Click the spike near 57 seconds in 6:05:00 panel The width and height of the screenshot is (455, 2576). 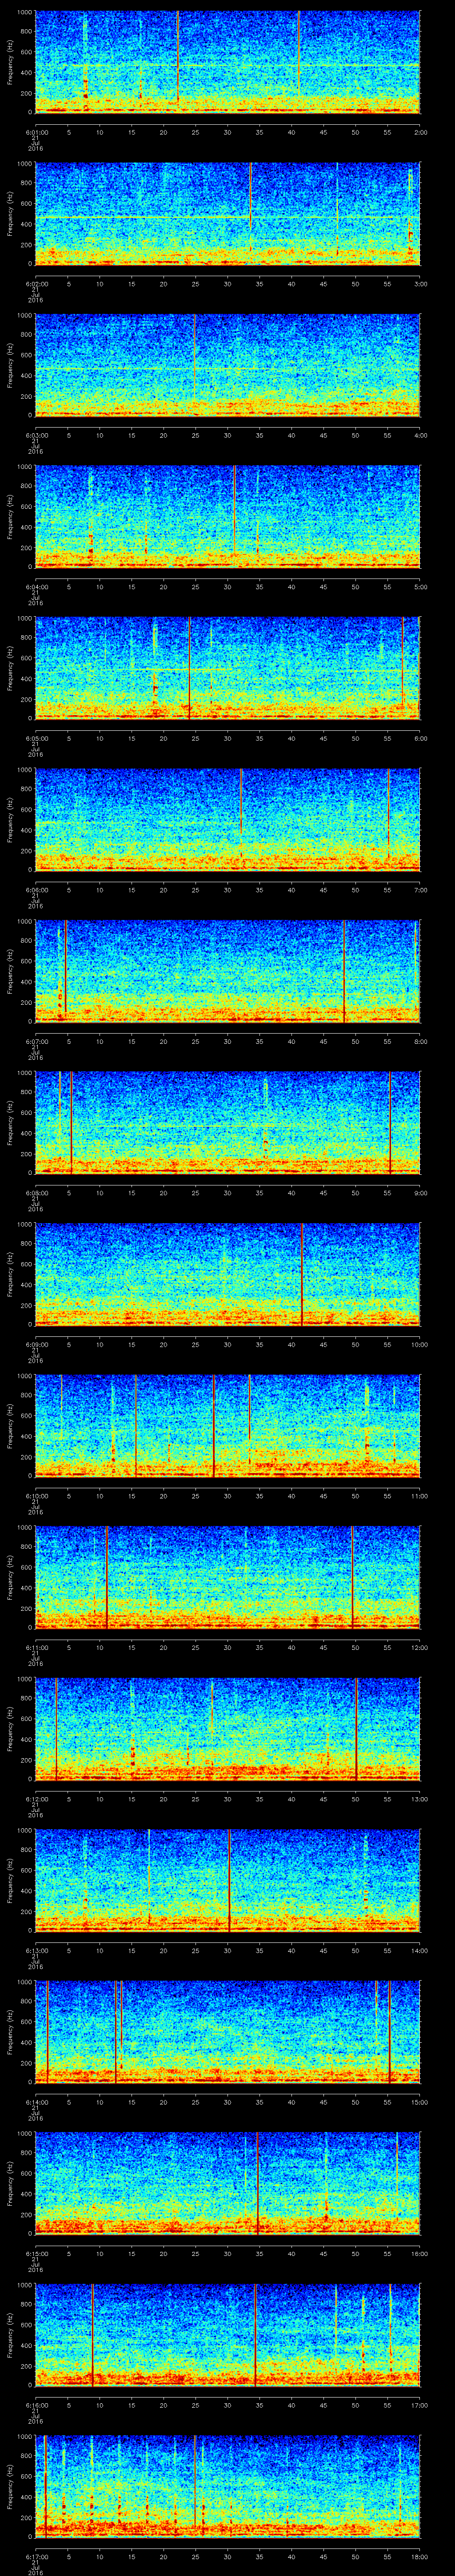point(402,663)
